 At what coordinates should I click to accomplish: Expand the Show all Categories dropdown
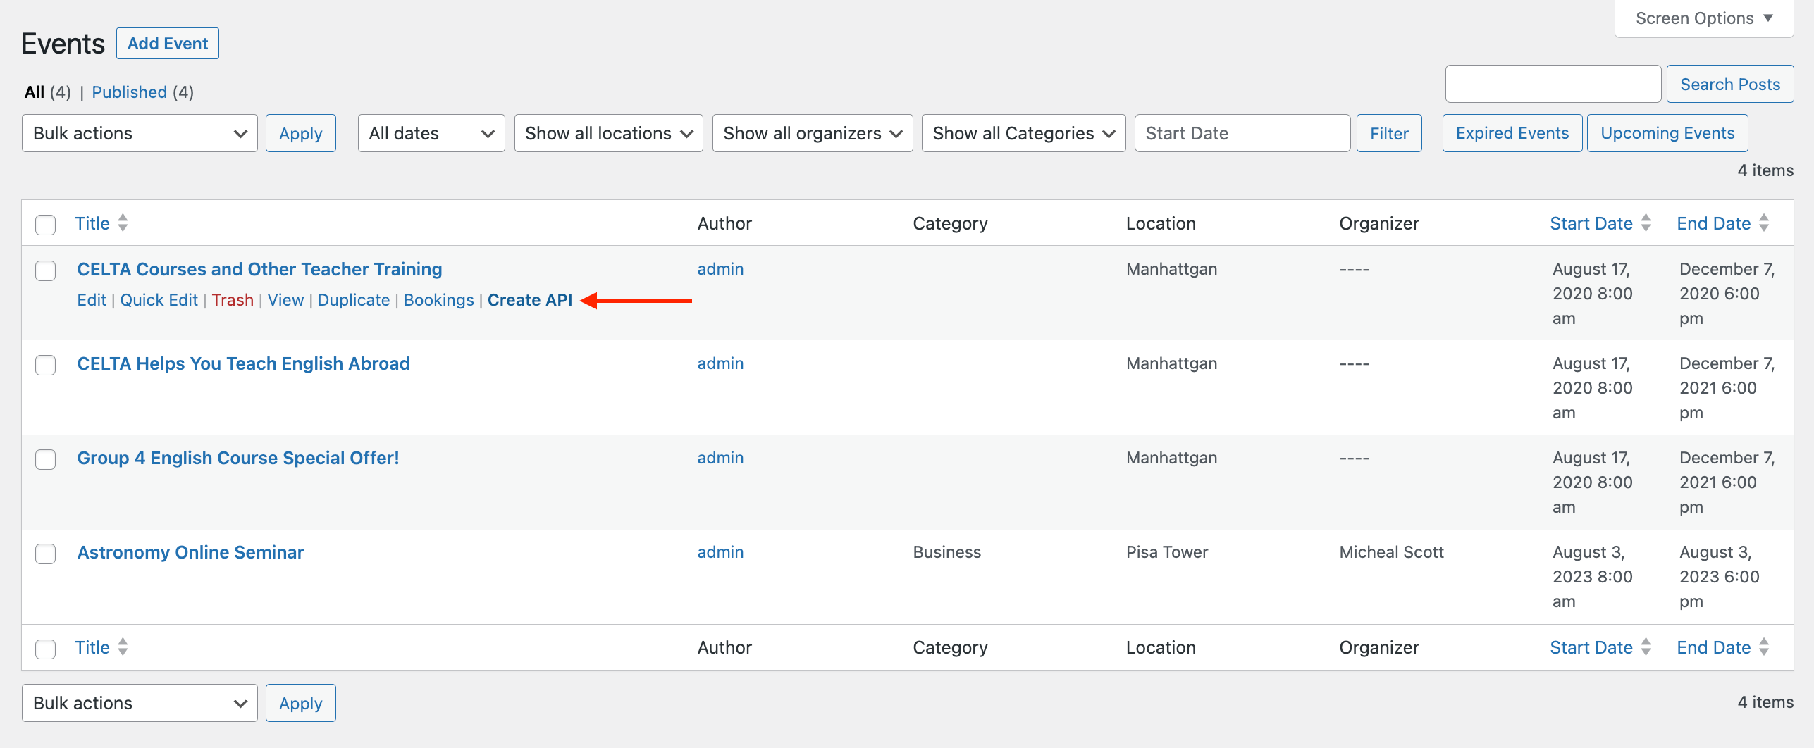pos(1023,133)
